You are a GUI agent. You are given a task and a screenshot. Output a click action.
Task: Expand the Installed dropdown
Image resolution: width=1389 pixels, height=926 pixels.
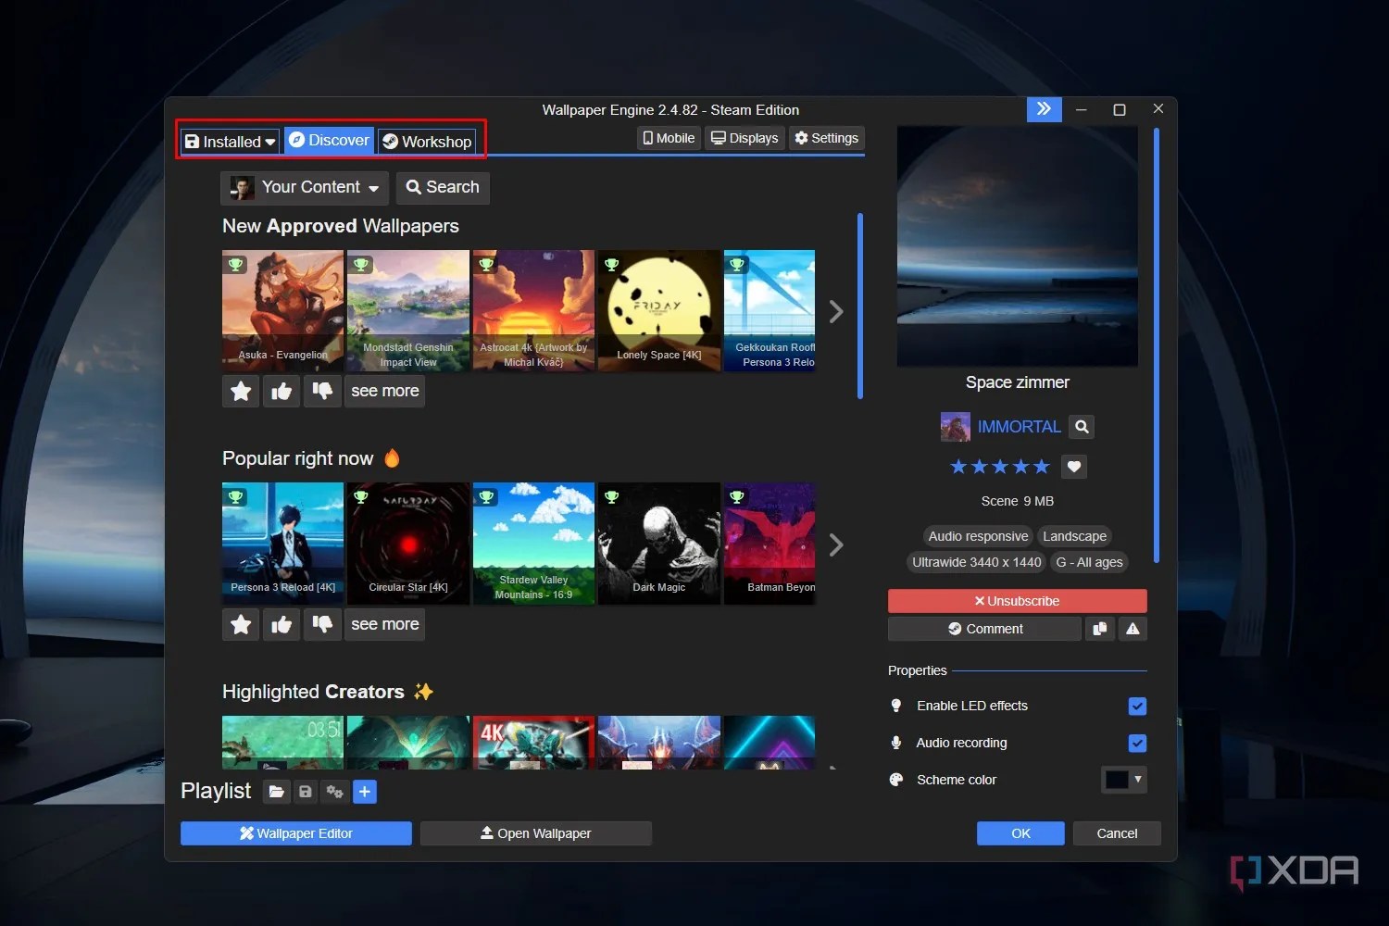[x=269, y=141]
